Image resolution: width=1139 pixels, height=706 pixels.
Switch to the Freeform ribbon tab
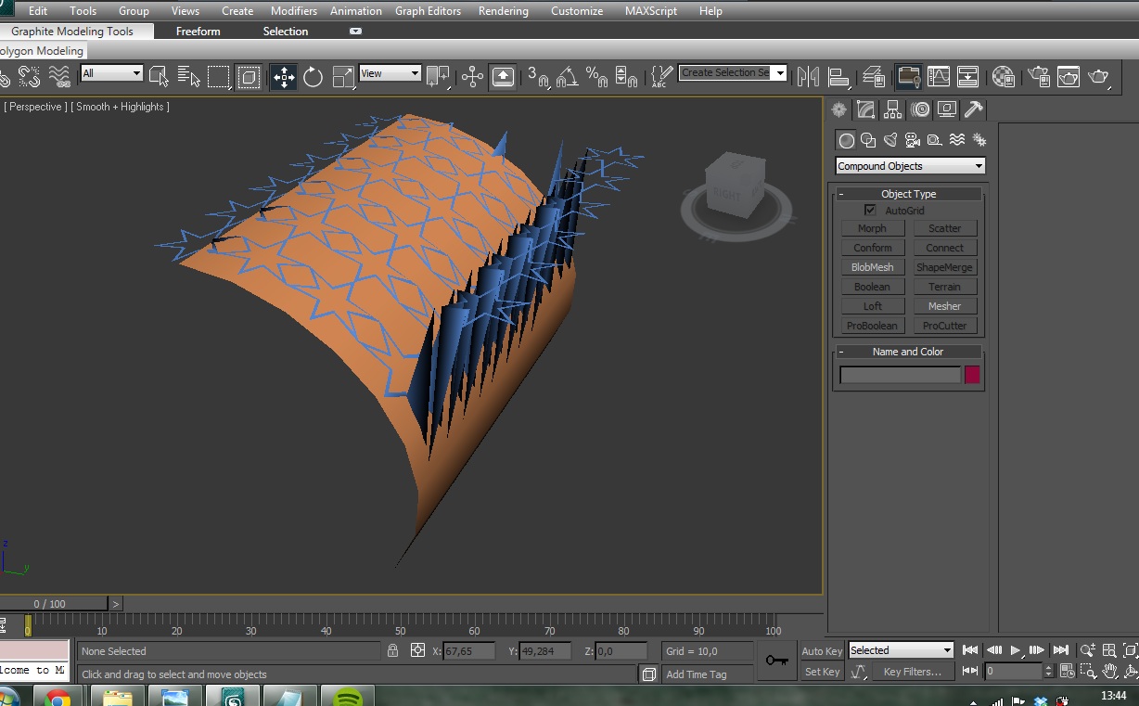198,32
